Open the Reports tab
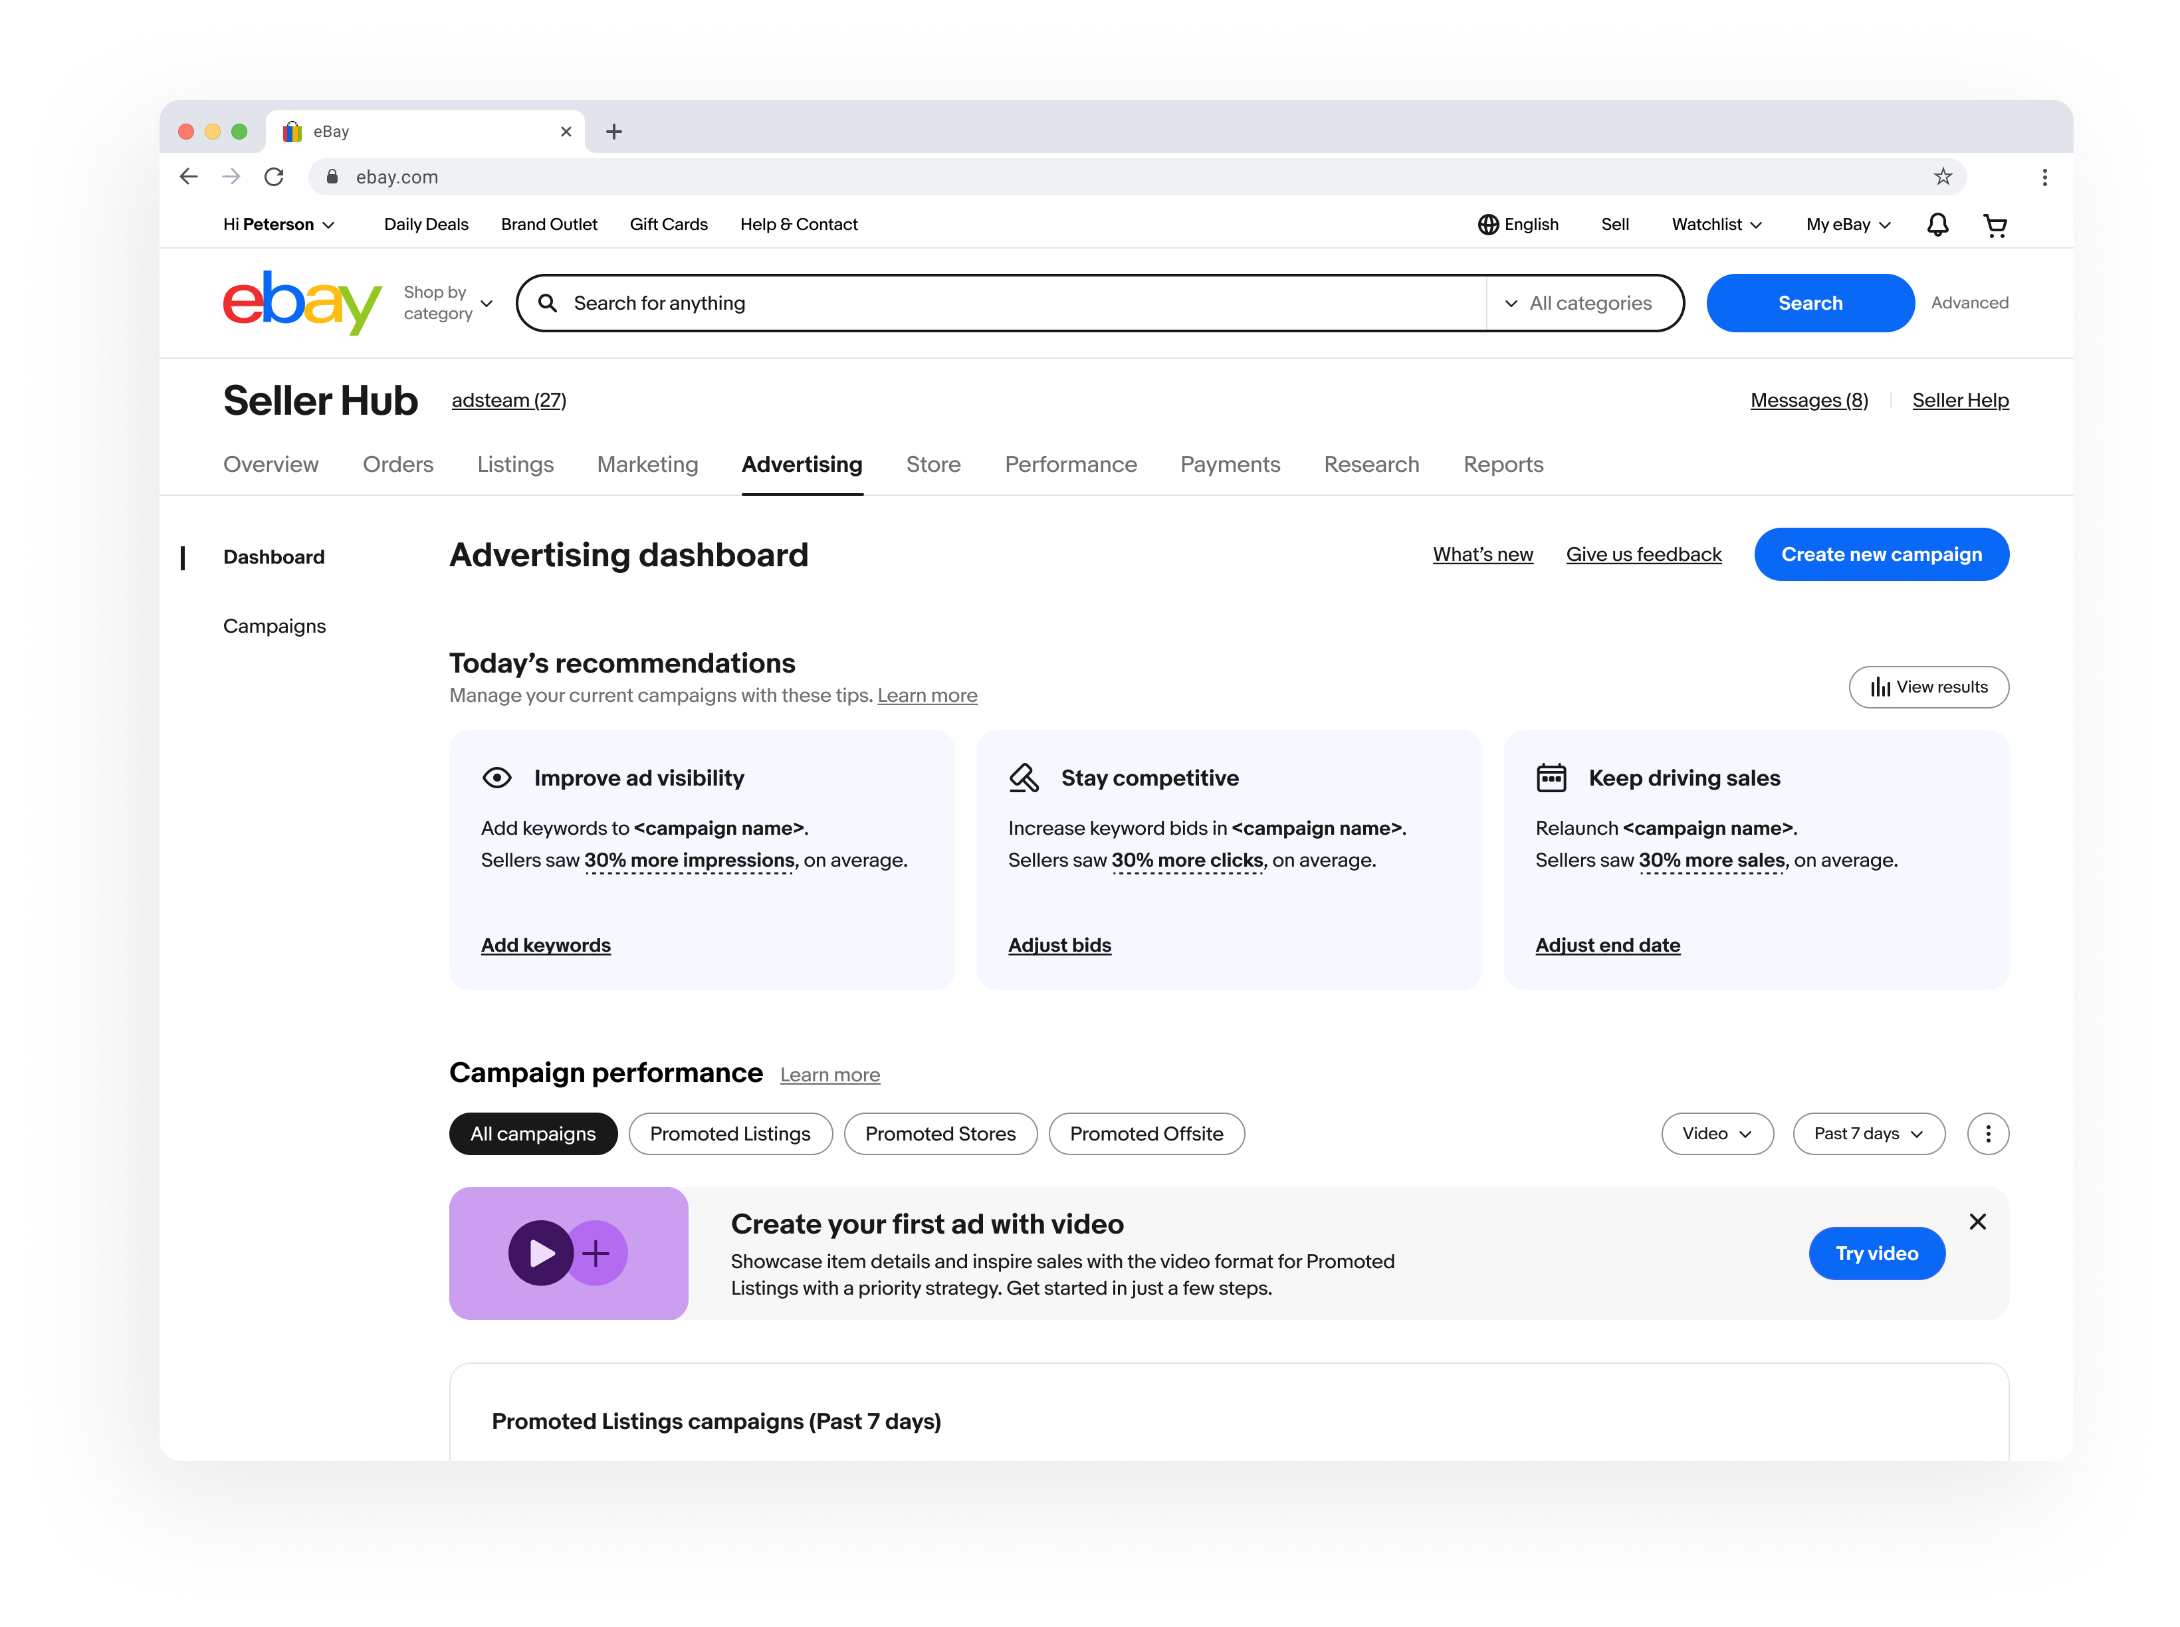Image resolution: width=2180 pixels, height=1627 pixels. tap(1503, 464)
